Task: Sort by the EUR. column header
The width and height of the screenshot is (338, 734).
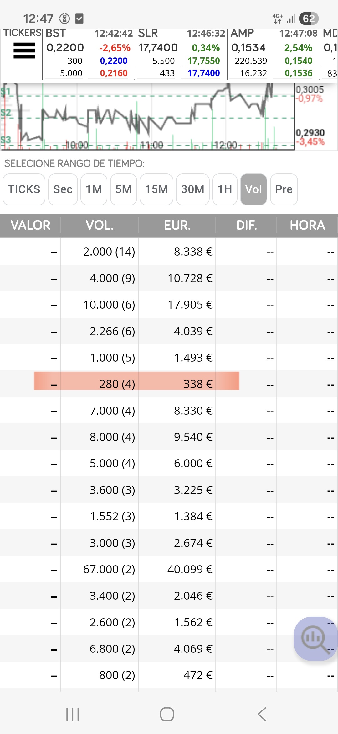Action: coord(177,225)
